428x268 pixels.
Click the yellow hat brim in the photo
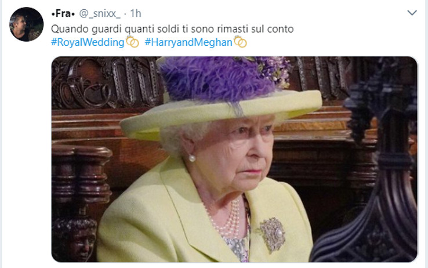[221, 115]
